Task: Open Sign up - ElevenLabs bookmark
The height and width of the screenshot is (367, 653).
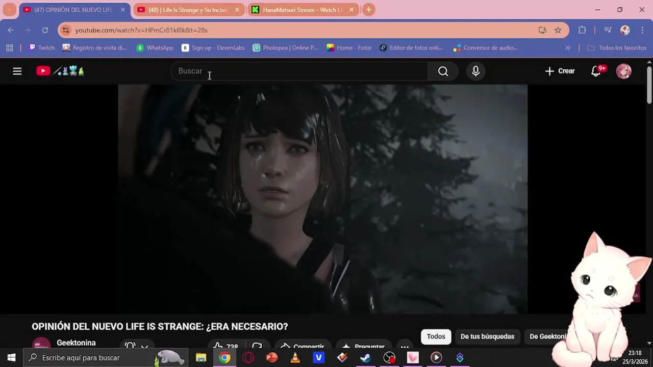Action: pos(213,48)
